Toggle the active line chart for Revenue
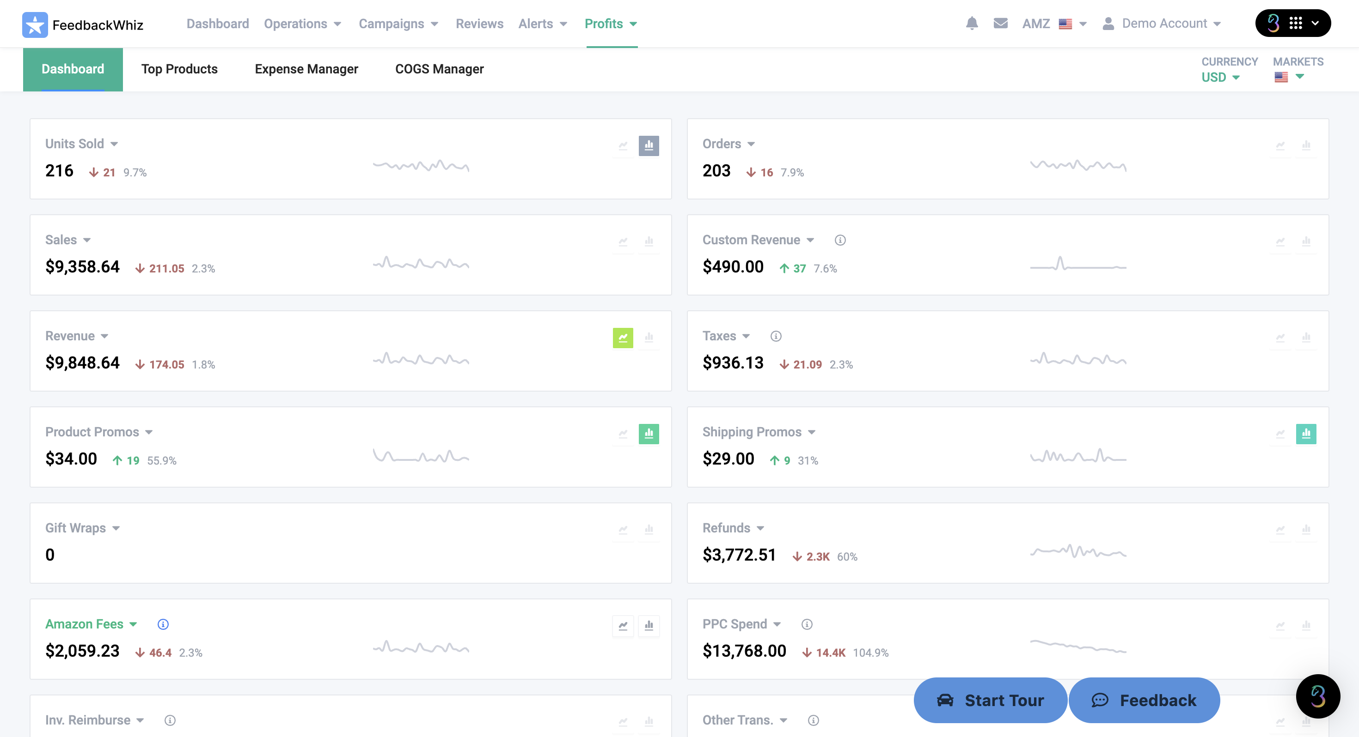 [x=623, y=338]
